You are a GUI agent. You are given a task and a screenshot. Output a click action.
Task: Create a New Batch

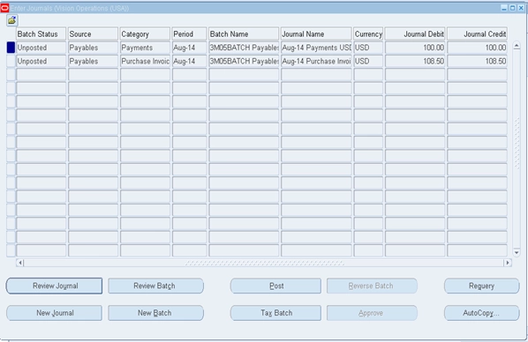pos(156,313)
